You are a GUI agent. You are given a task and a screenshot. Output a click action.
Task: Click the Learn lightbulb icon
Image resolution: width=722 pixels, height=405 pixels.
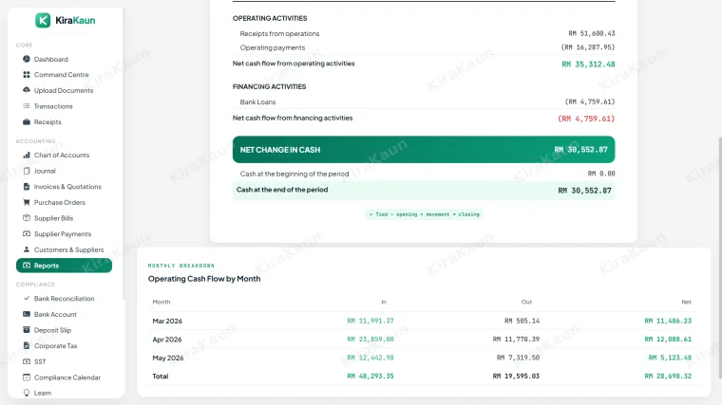(x=27, y=393)
